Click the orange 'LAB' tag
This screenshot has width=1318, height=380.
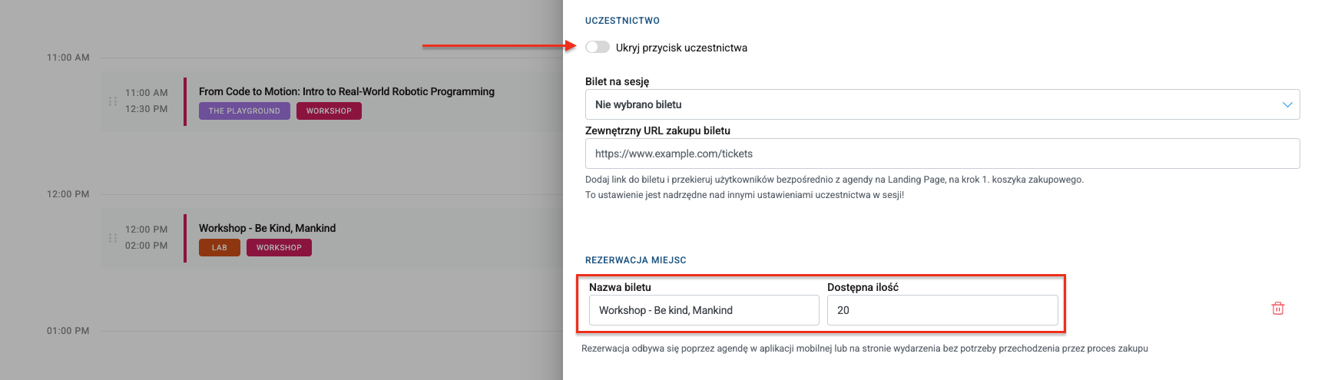coord(220,248)
